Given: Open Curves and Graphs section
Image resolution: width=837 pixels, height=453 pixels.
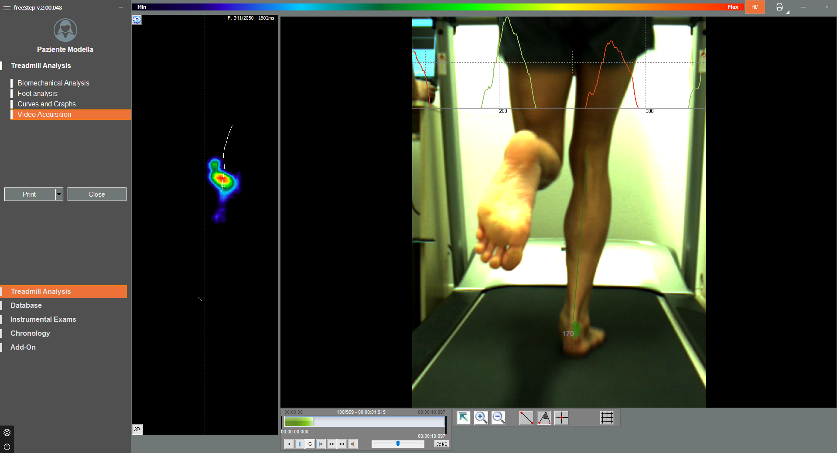Looking at the screenshot, I should pos(46,104).
